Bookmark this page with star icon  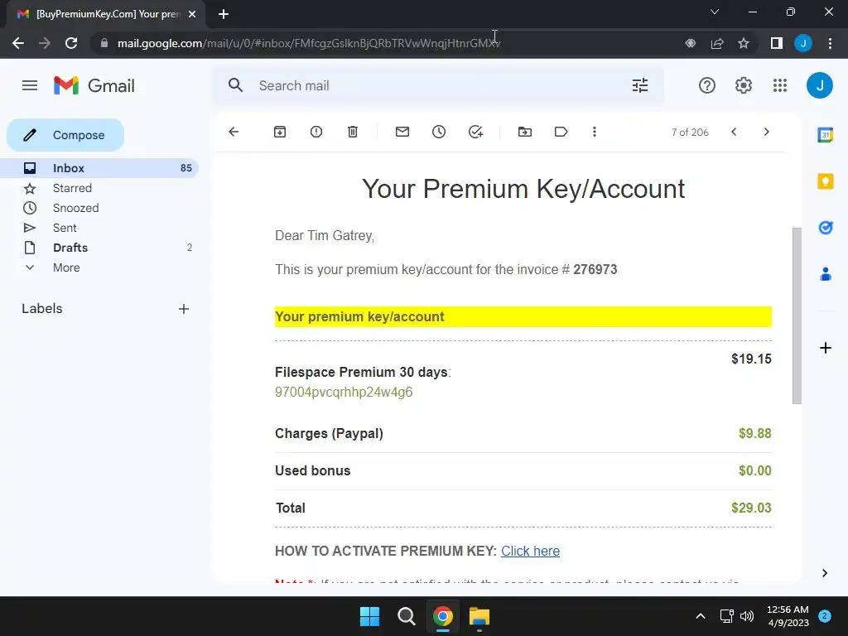[744, 43]
